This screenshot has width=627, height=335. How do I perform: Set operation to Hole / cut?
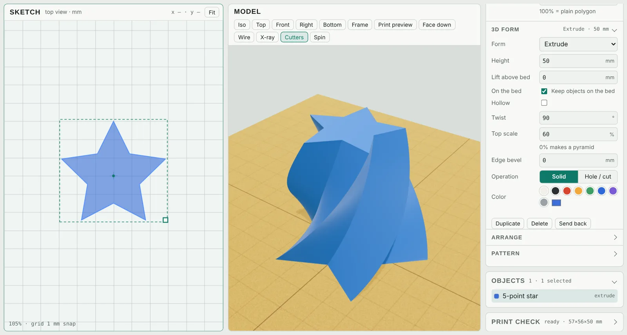coord(598,177)
